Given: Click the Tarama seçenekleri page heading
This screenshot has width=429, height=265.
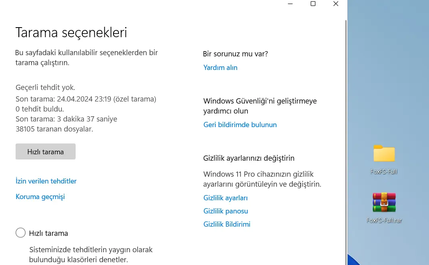Looking at the screenshot, I should click(71, 32).
